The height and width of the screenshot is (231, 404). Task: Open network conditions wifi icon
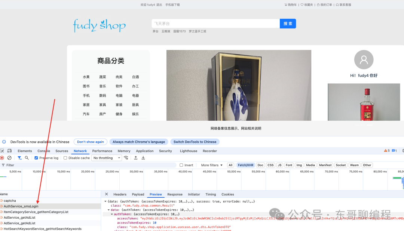(126, 158)
